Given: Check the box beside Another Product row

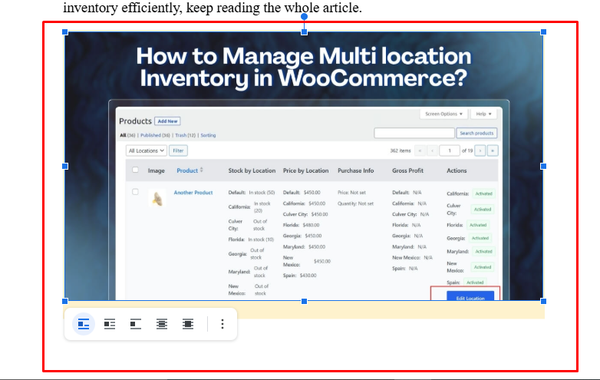Looking at the screenshot, I should (135, 192).
